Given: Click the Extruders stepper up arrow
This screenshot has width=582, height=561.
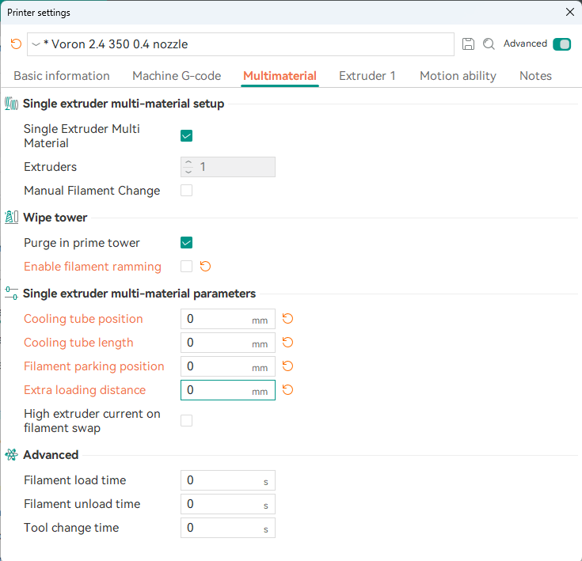Looking at the screenshot, I should pos(188,163).
